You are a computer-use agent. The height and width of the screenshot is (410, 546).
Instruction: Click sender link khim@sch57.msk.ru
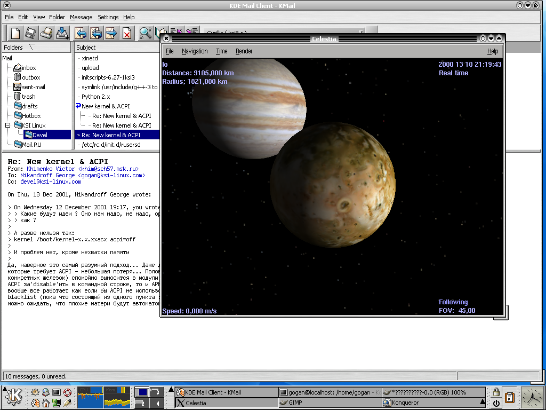pyautogui.click(x=83, y=169)
